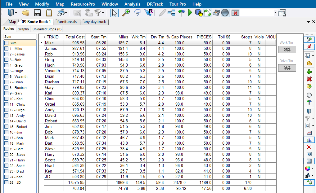Click the green arrows refresh icon in the top toolbar
Screen dimensions: 316x193
pyautogui.click(x=208, y=13)
